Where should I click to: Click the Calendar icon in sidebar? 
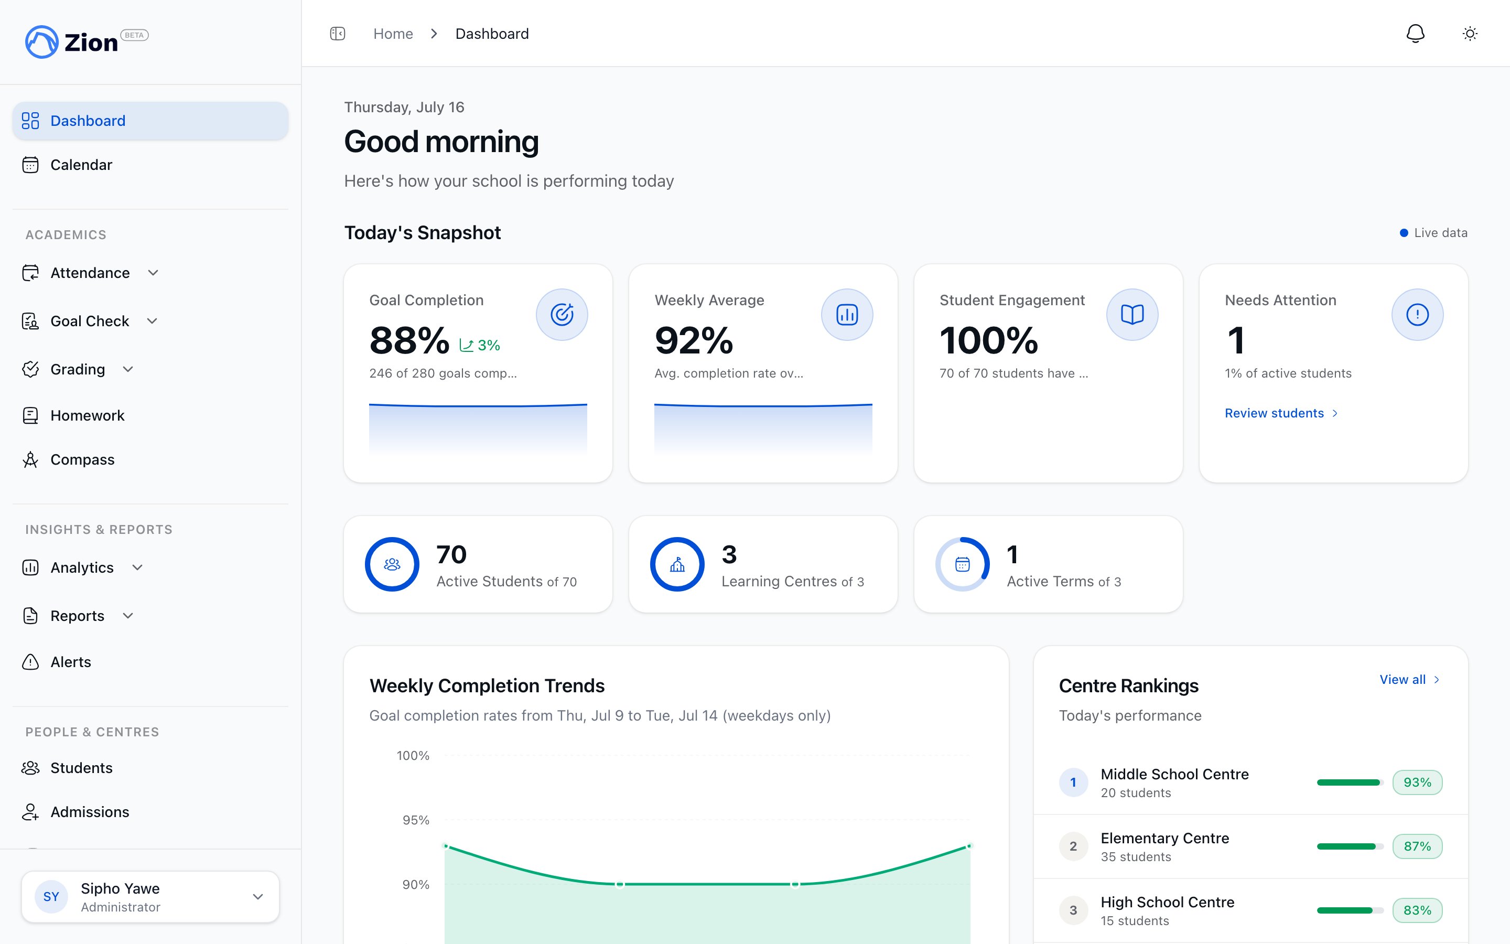(x=30, y=165)
